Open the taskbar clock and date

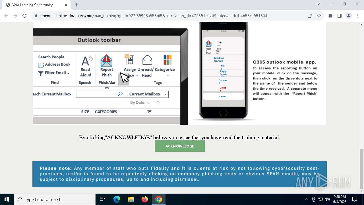pos(340,199)
